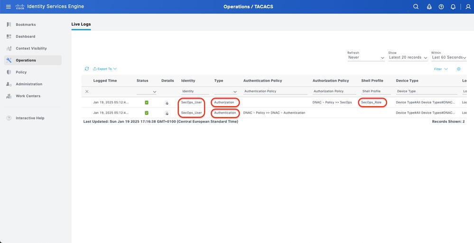The height and width of the screenshot is (243, 474).
Task: Click the Cisco logo in header
Action: coord(19,7)
